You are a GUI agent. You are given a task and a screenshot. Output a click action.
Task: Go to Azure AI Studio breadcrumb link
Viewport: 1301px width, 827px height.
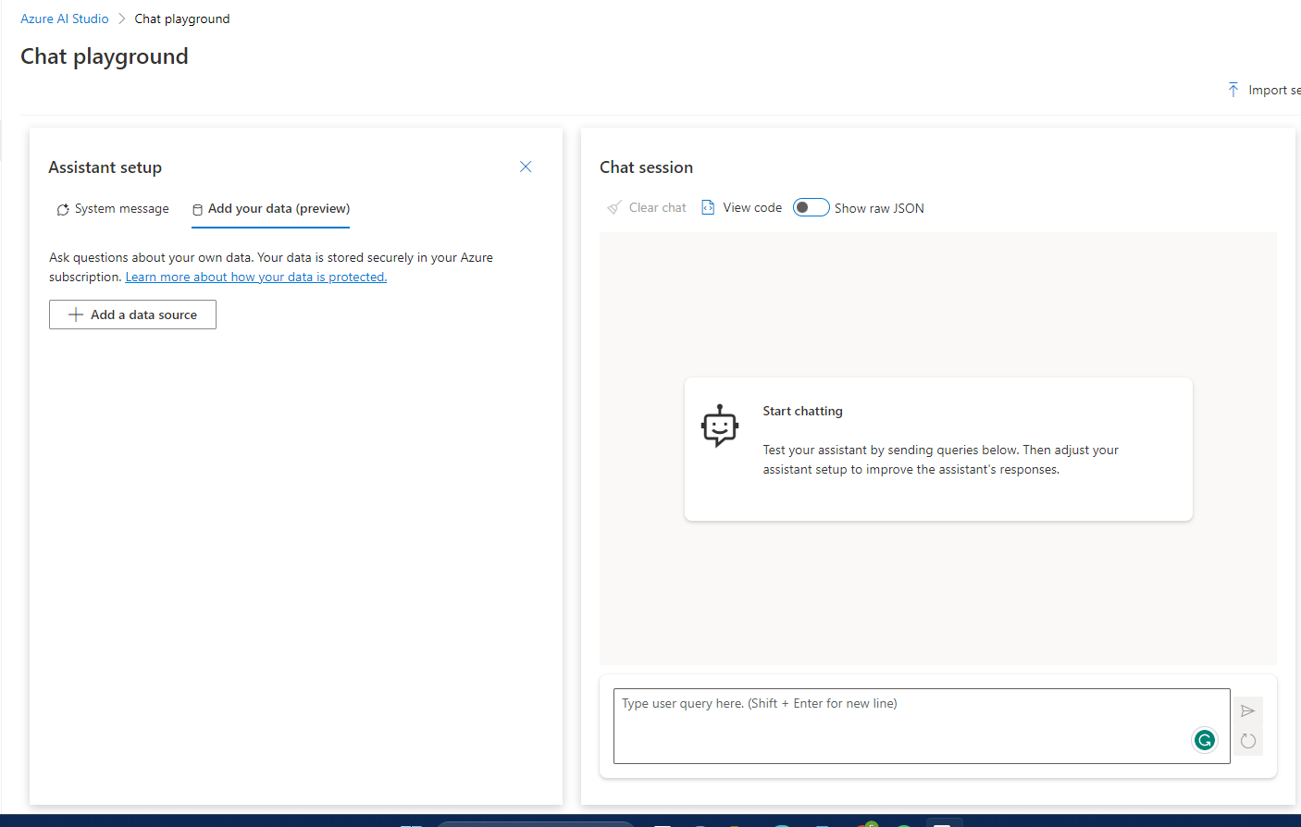pos(65,19)
